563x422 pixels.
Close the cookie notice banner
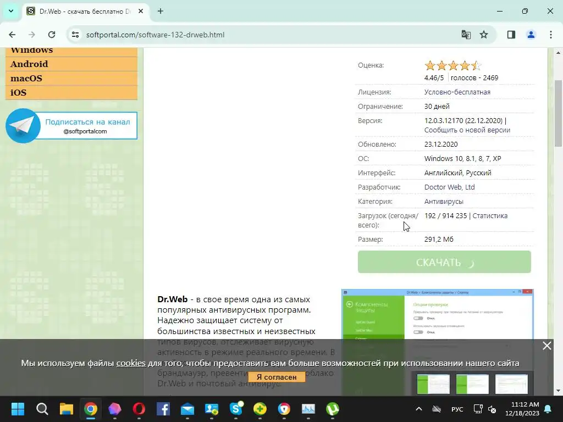[x=547, y=346]
